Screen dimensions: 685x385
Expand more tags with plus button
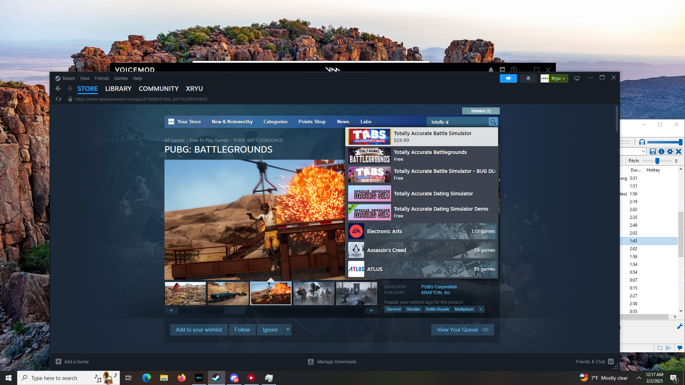[481, 309]
